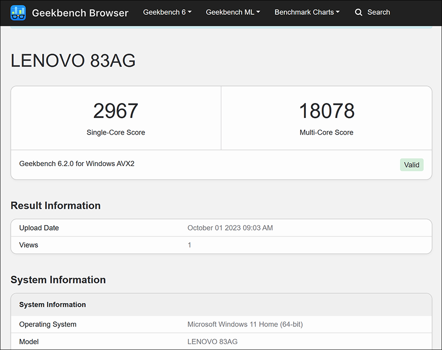Open the Search link in navbar
This screenshot has width=442, height=350.
[x=379, y=12]
